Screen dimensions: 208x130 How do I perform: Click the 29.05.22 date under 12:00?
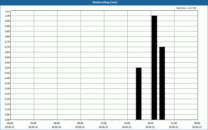coord(103,127)
